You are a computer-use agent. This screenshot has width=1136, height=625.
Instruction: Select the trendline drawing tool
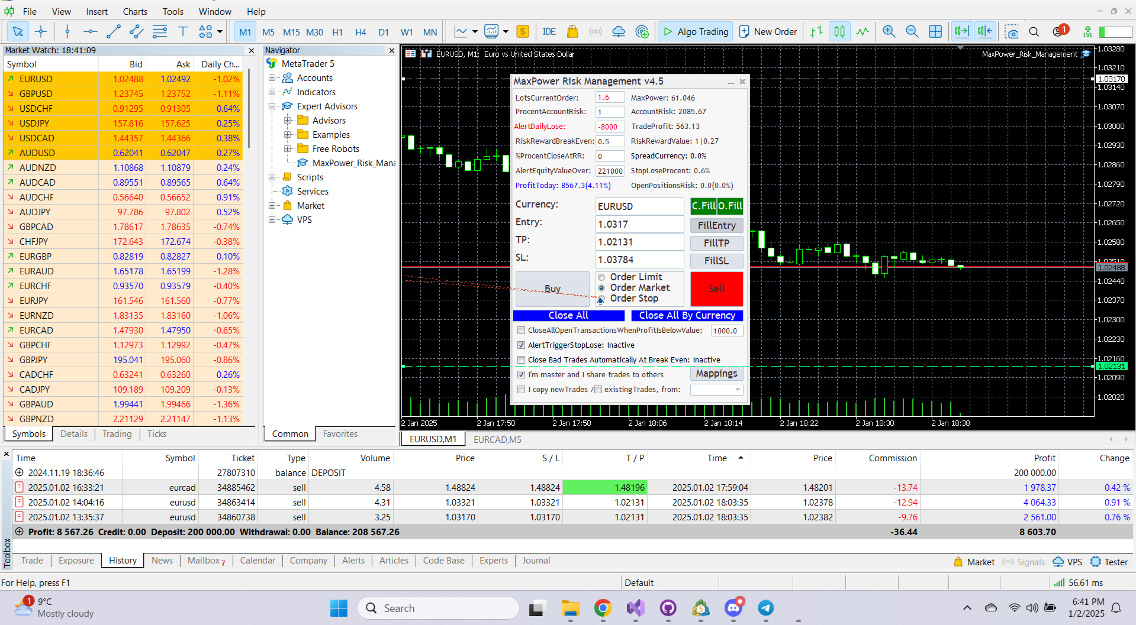point(114,31)
